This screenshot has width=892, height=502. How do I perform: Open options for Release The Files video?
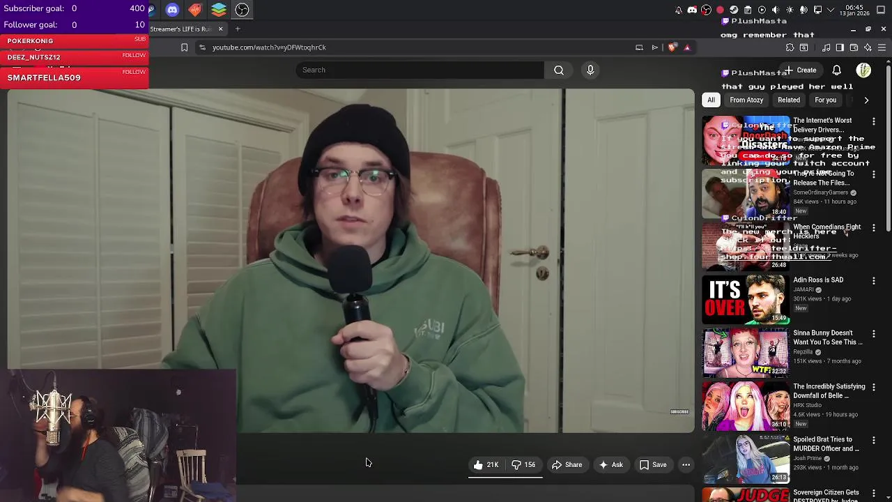tap(873, 174)
